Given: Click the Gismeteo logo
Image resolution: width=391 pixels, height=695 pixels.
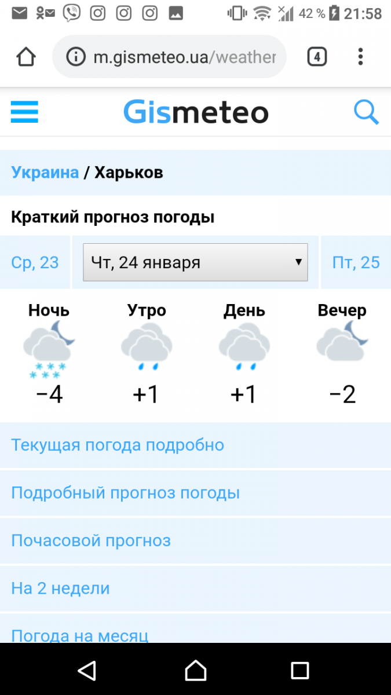Looking at the screenshot, I should point(196,112).
